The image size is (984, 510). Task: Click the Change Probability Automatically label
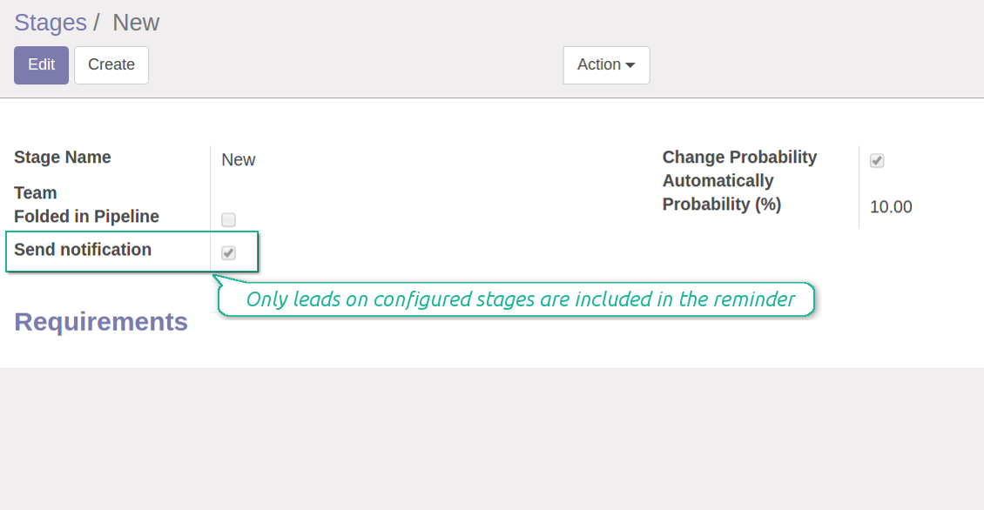739,169
